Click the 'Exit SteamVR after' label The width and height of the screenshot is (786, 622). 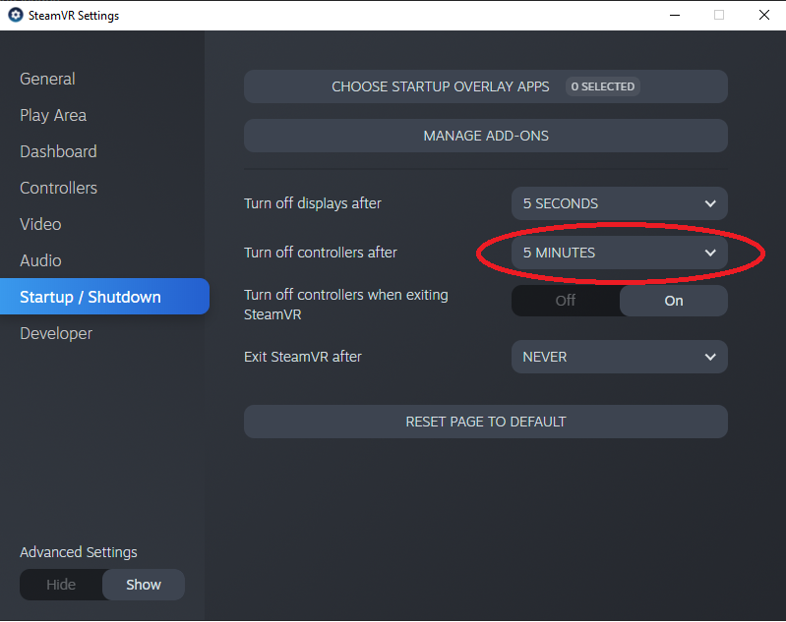click(303, 357)
